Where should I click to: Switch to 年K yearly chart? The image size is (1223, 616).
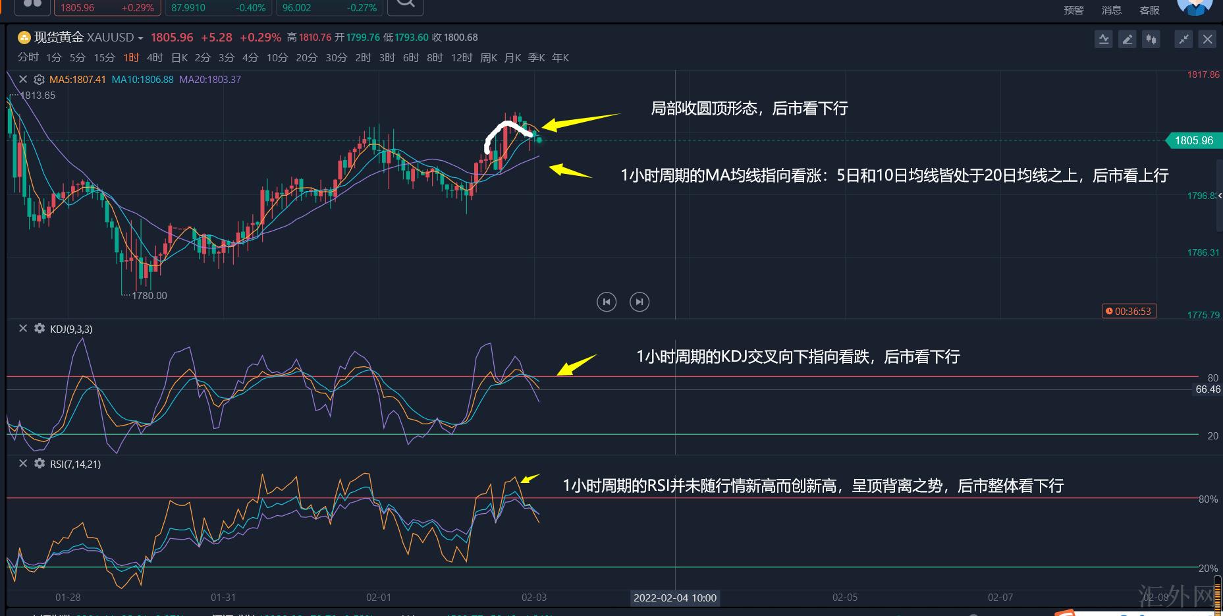tap(560, 57)
